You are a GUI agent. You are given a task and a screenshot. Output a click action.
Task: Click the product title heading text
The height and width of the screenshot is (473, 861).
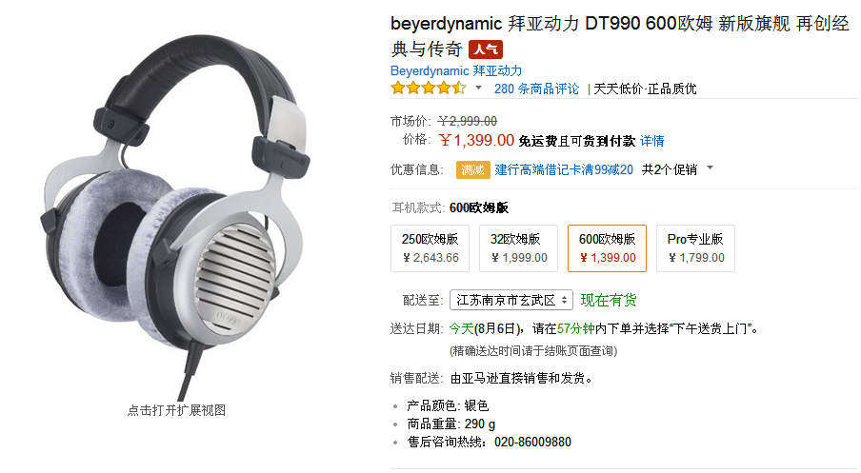click(620, 36)
